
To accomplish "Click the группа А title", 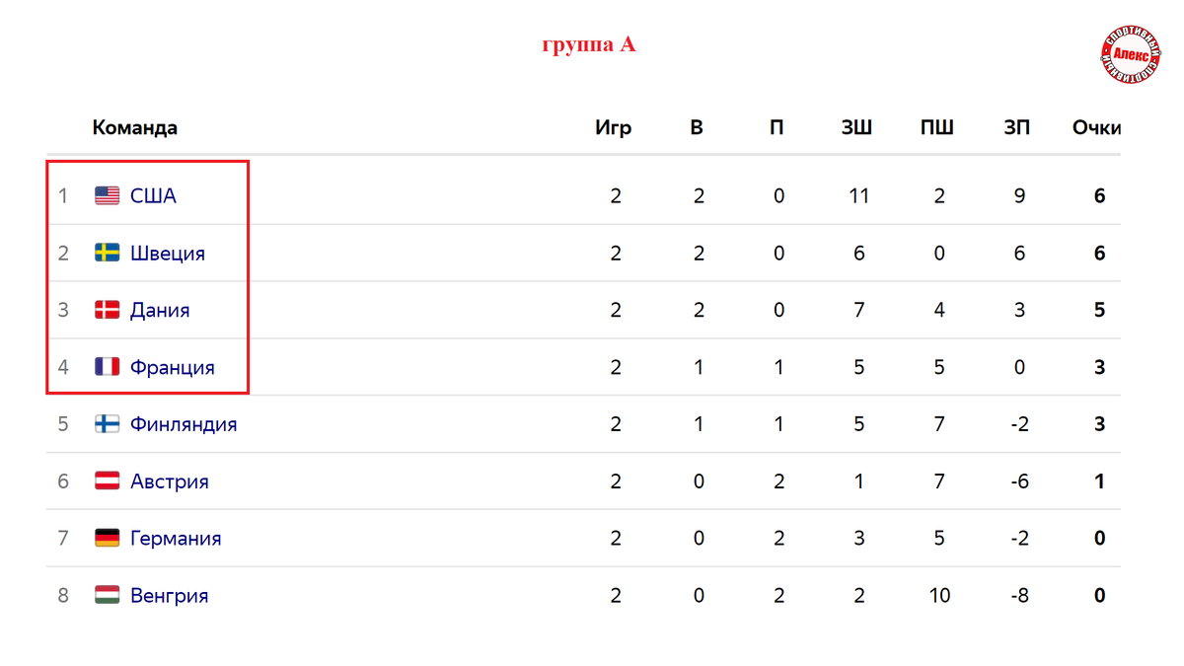I will click(589, 44).
